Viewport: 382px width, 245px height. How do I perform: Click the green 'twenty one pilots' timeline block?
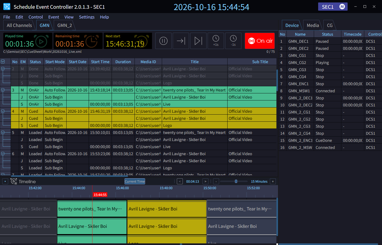coord(92,209)
